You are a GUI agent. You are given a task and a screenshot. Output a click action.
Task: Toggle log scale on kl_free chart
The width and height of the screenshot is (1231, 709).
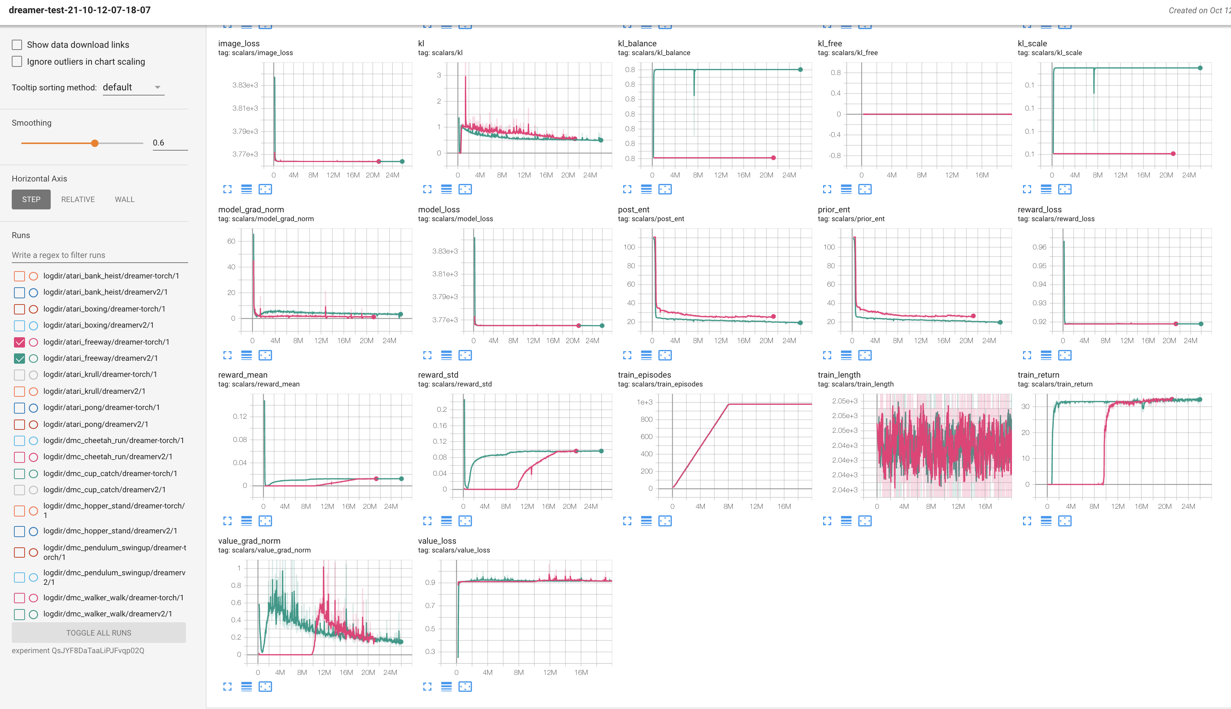(x=846, y=189)
